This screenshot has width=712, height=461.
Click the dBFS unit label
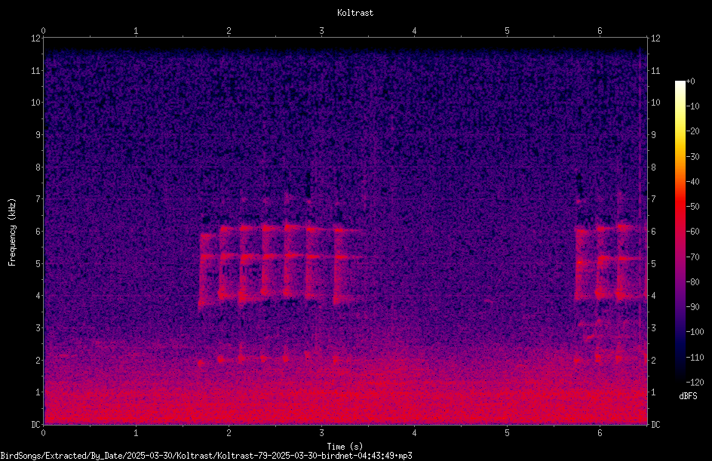click(688, 396)
